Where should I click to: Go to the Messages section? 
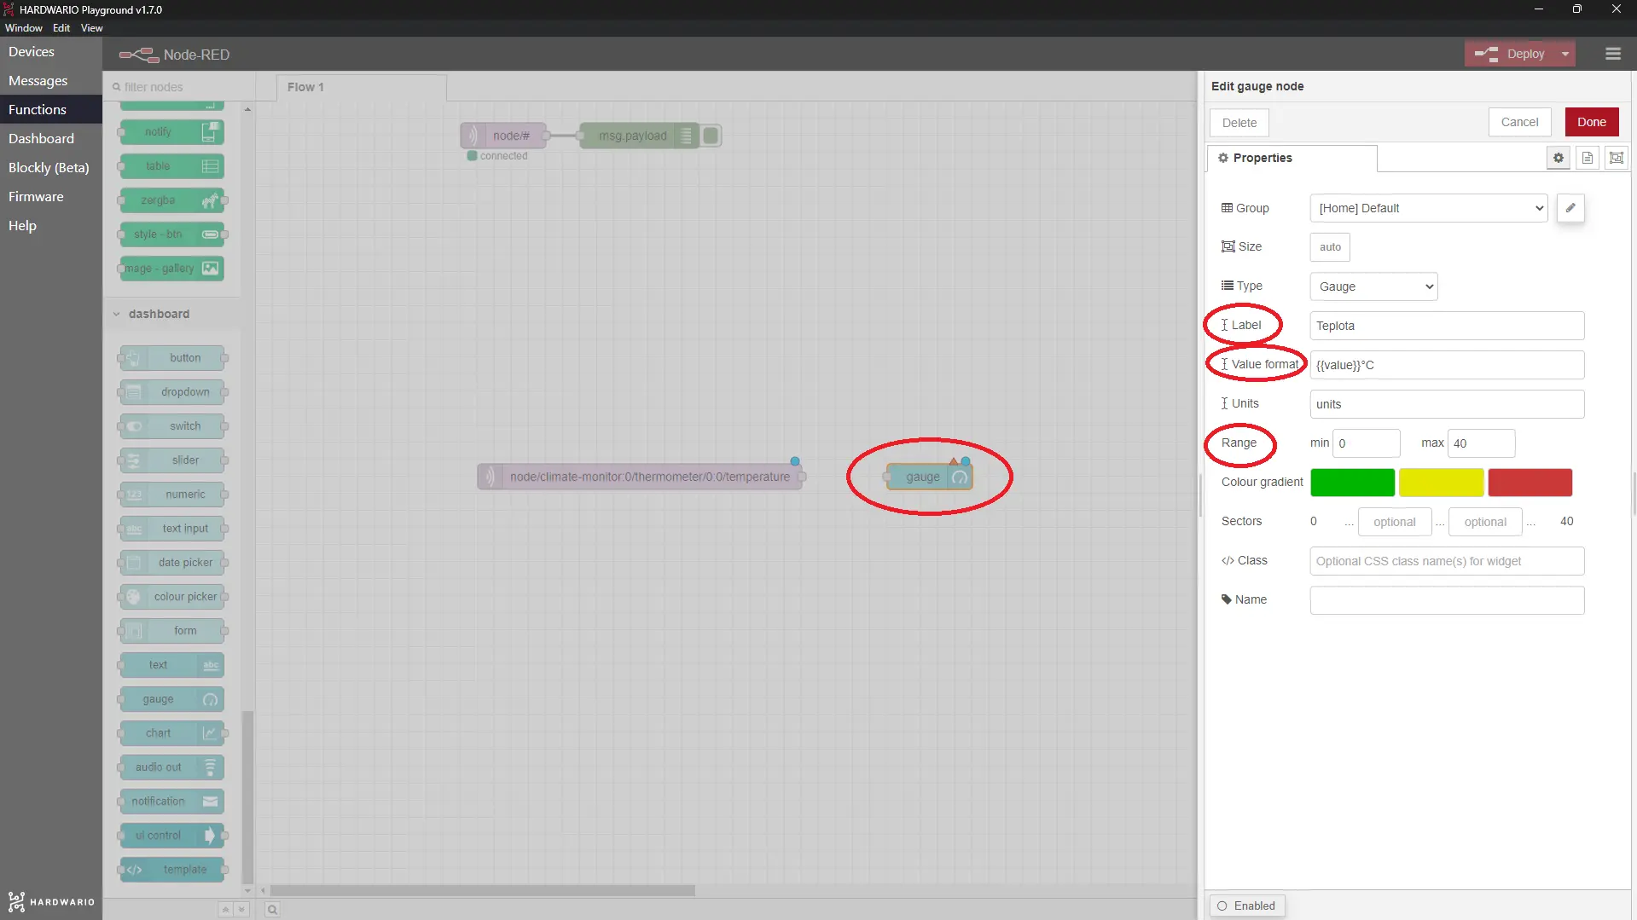(51, 81)
